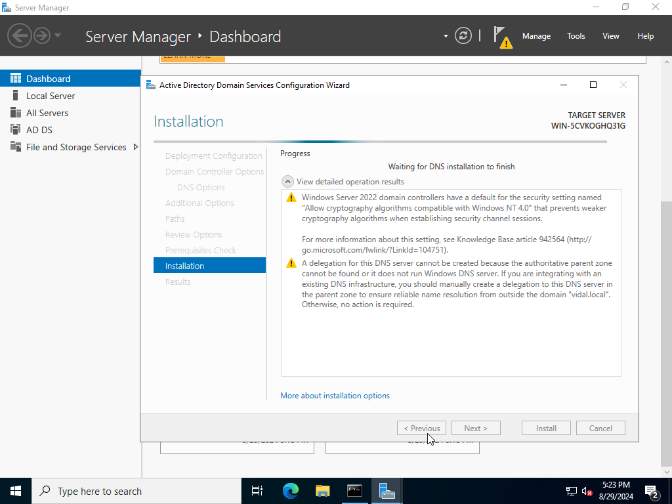
Task: Click the 'Waiting for DNS installation to finish' text
Action: (x=451, y=166)
